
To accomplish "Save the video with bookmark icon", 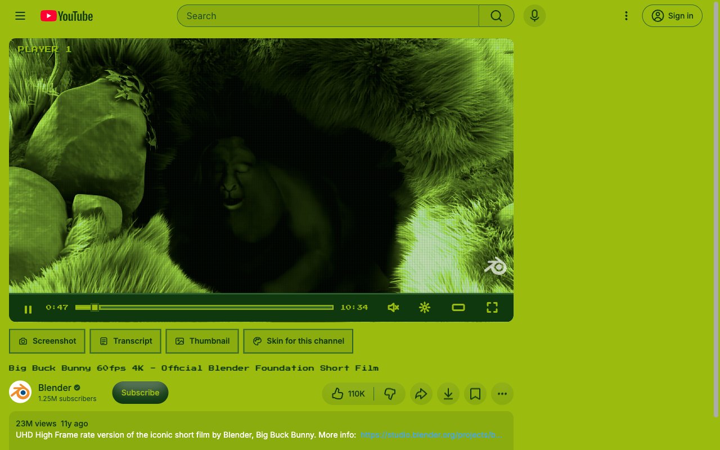I will pos(475,394).
